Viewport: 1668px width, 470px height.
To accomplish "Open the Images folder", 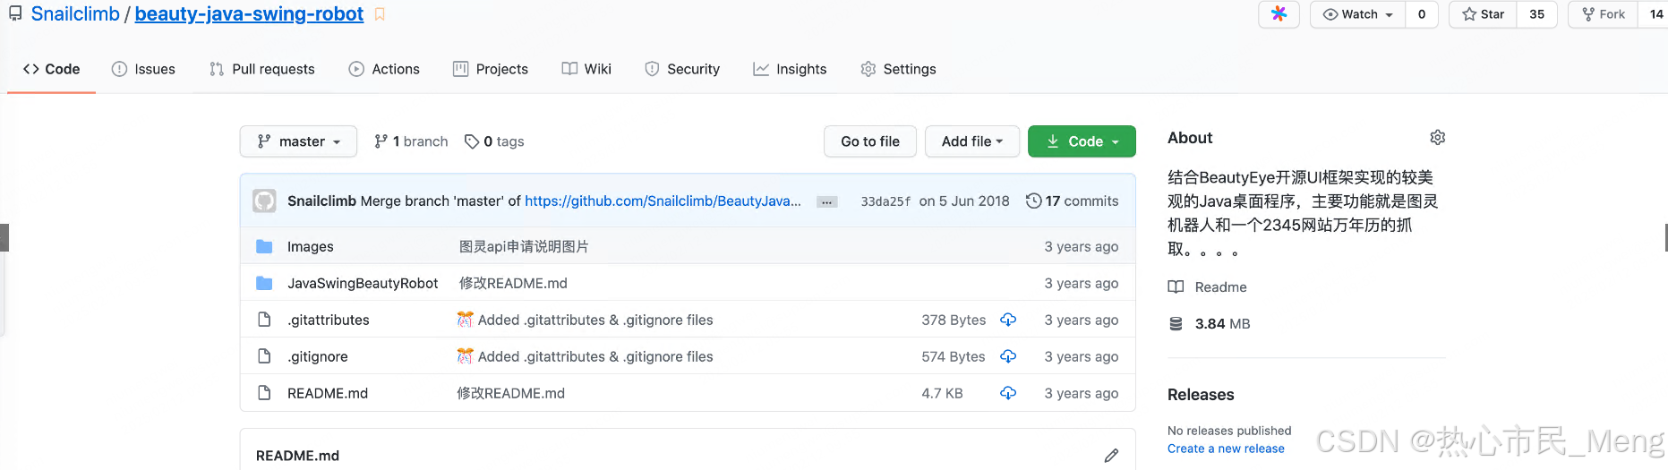I will tap(310, 246).
